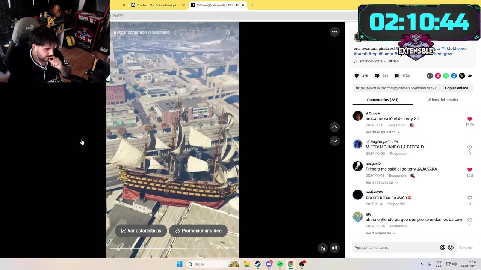This screenshot has height=270, width=481.
Task: Focus the 'Agregar comentario...' input field
Action: click(396, 247)
